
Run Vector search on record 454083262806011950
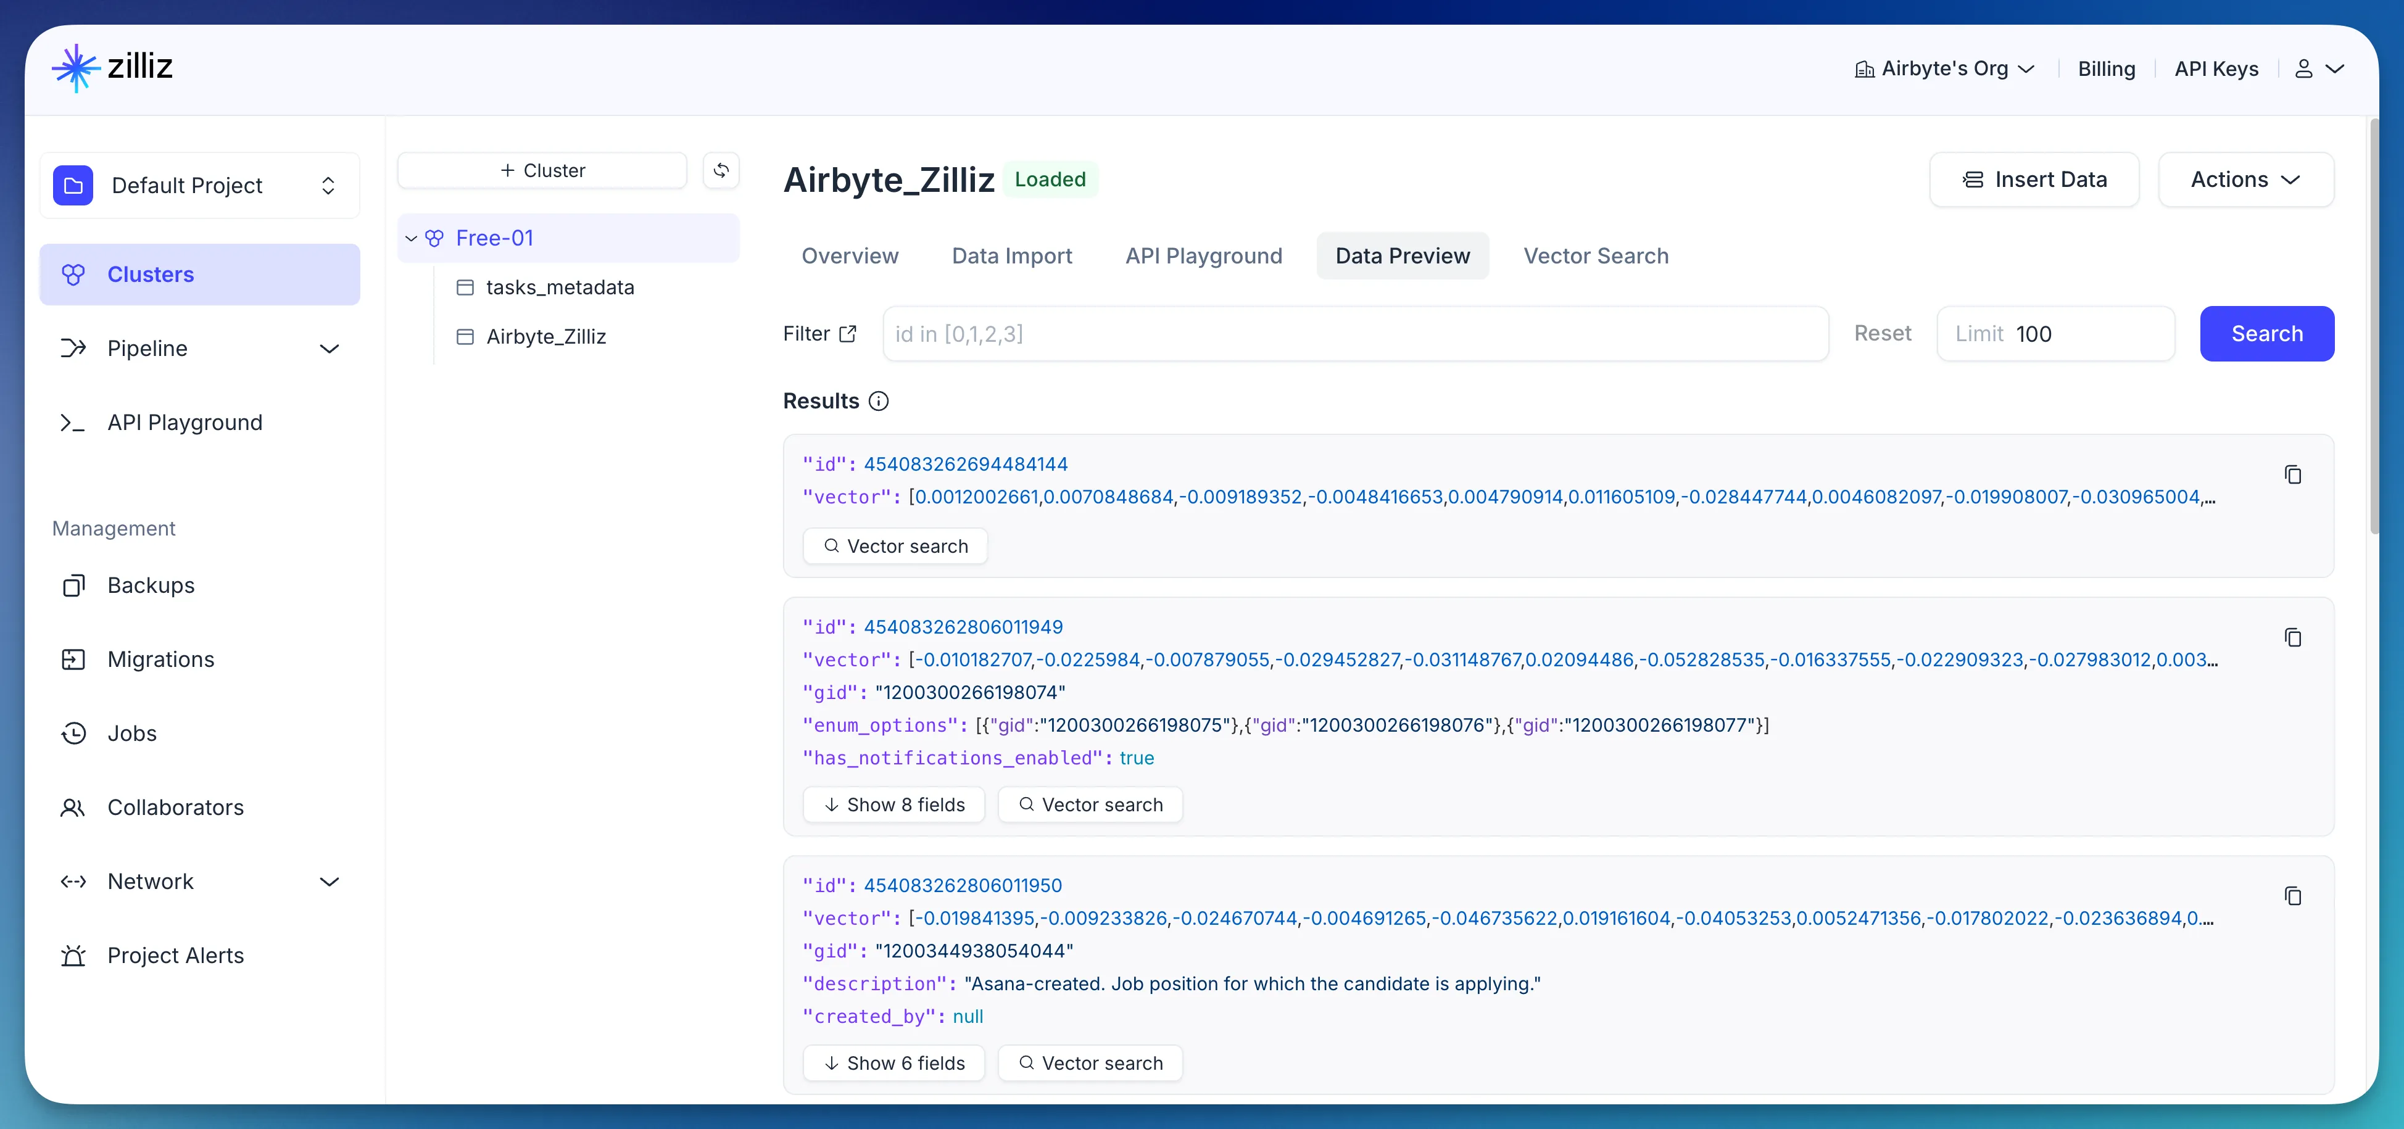pos(1090,1063)
